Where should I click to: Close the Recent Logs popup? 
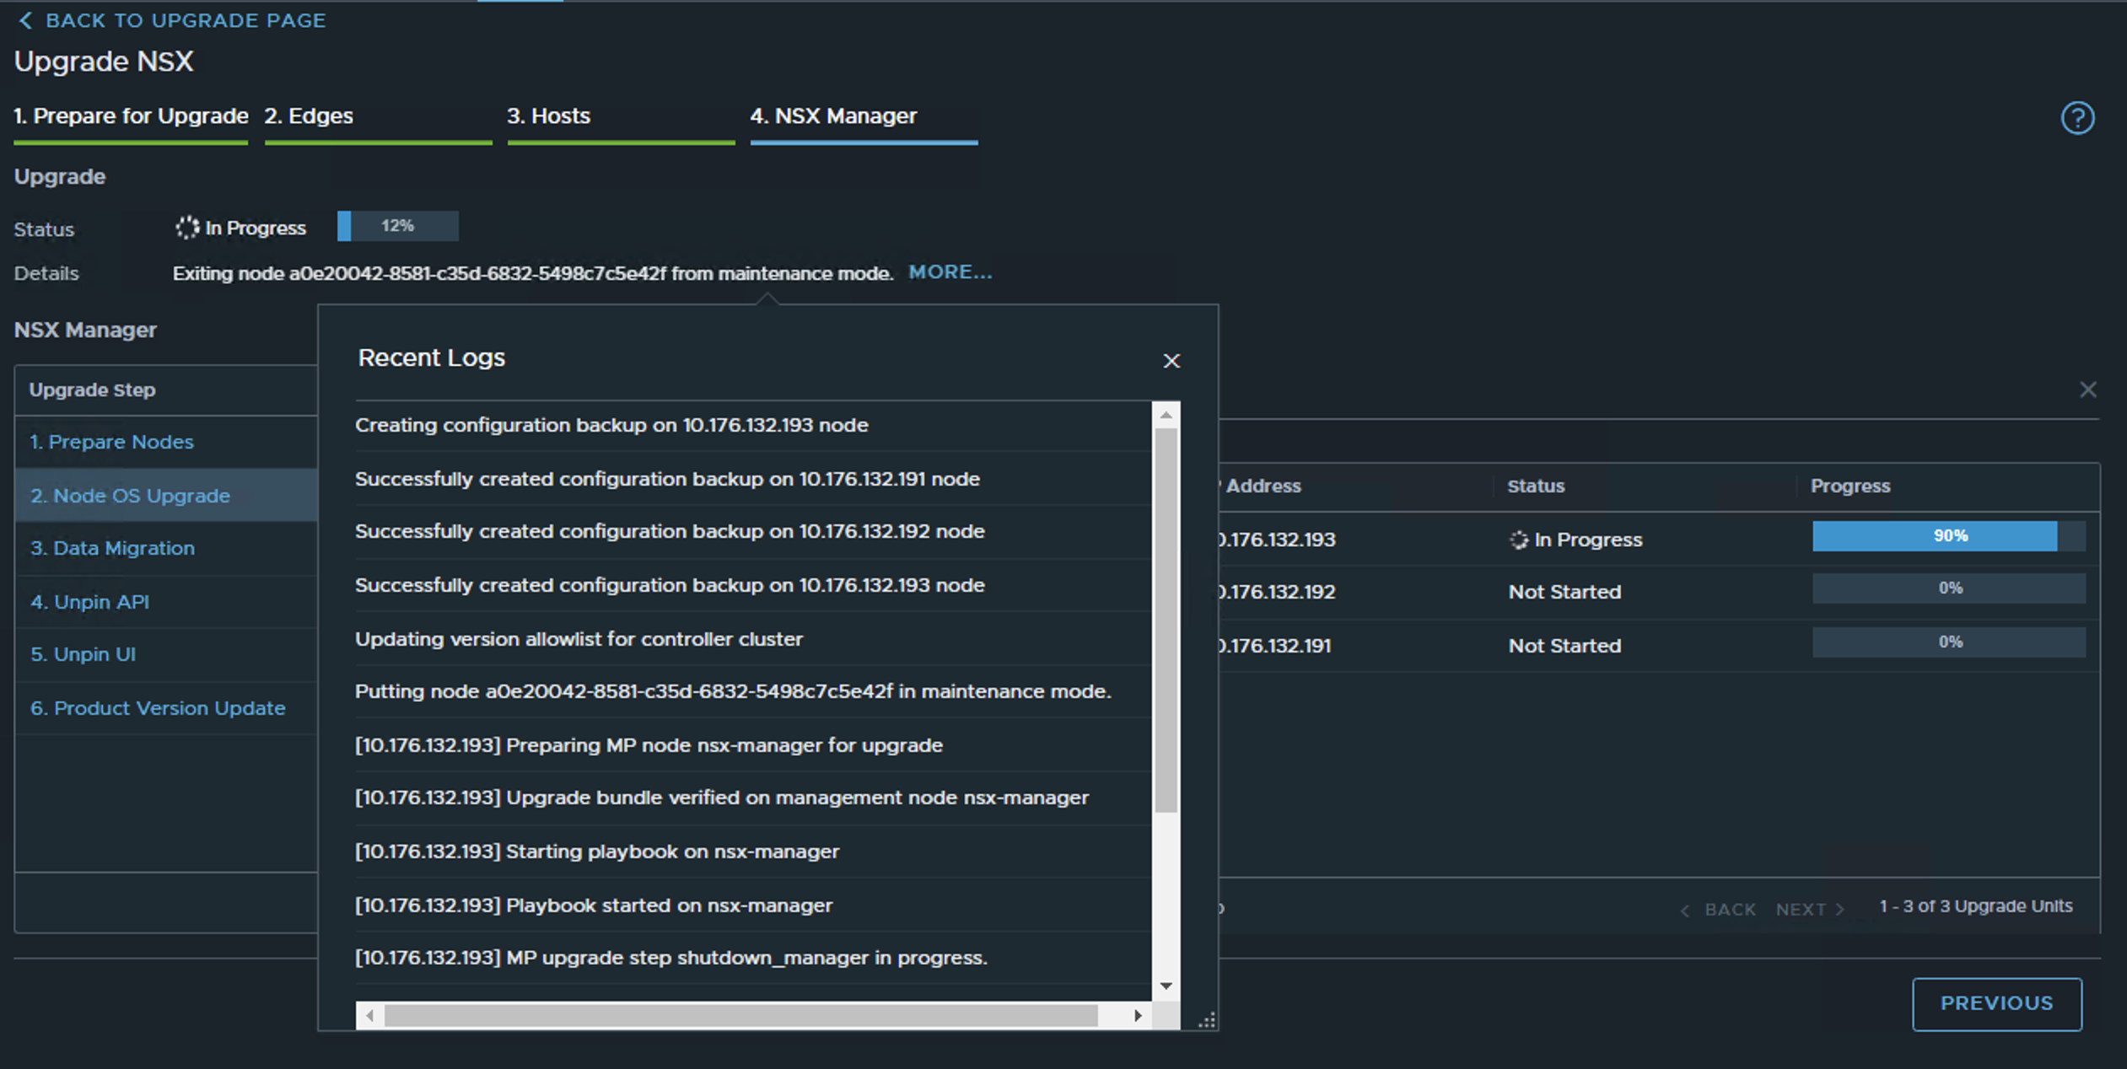[1171, 361]
